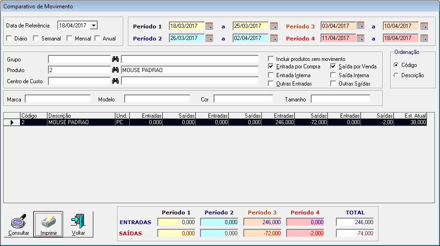Enable the Semanal checkbox

click(36, 39)
